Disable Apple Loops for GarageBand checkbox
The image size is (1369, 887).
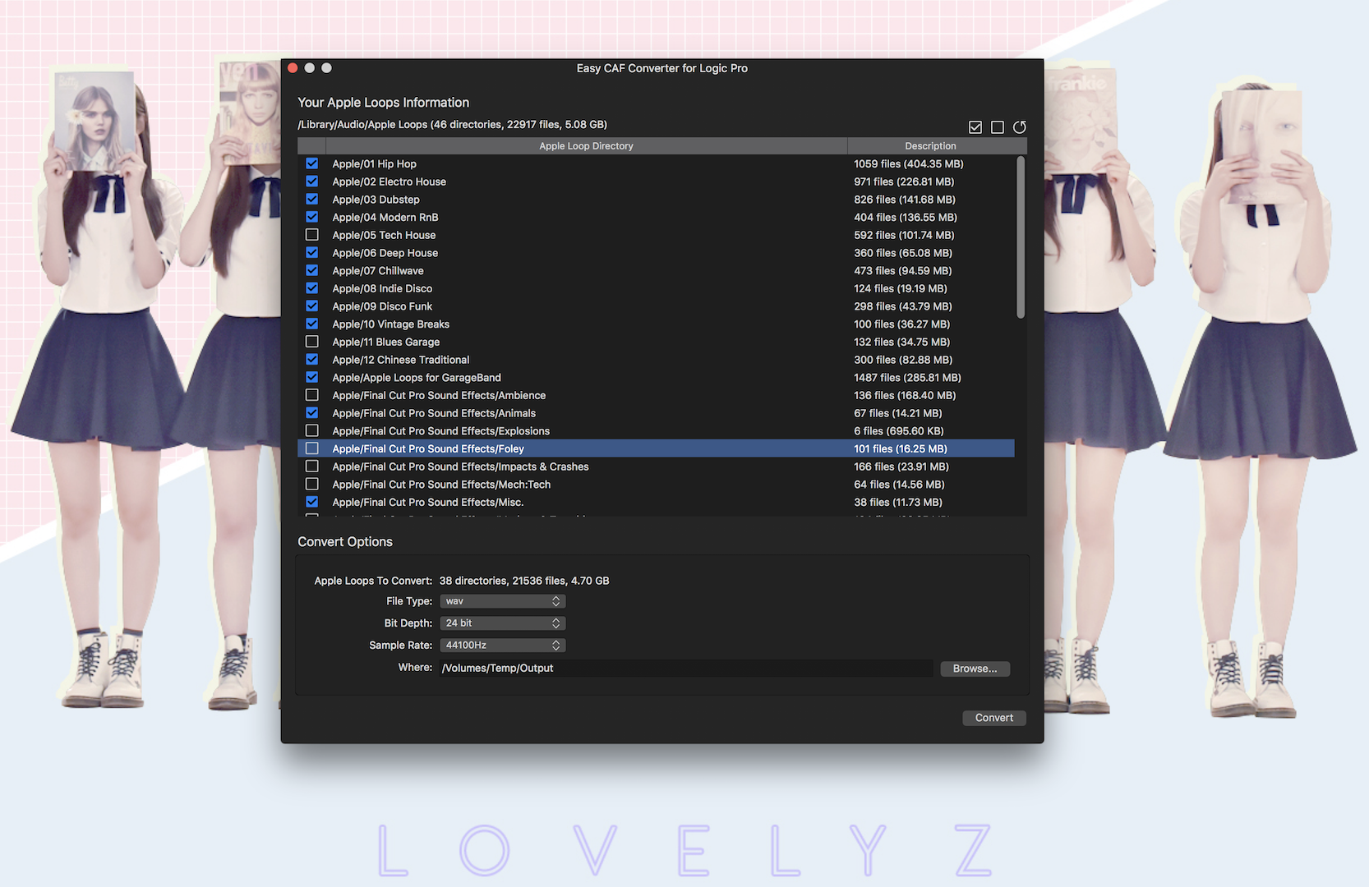312,377
